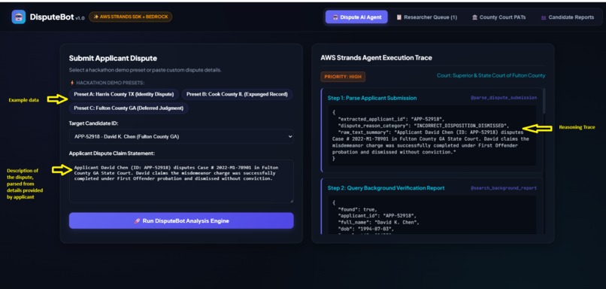Select Preset C: Fulton County GA
606x289 pixels.
pos(129,108)
